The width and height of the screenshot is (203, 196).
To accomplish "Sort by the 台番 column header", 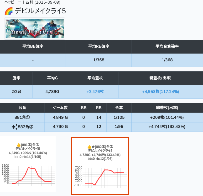I will (22, 108).
